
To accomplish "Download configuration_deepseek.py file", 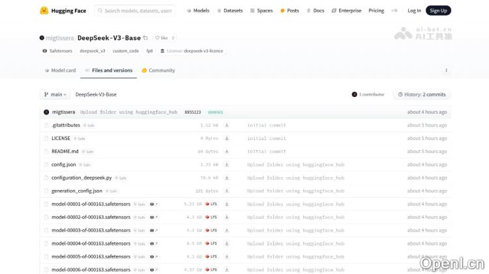I will [x=227, y=178].
